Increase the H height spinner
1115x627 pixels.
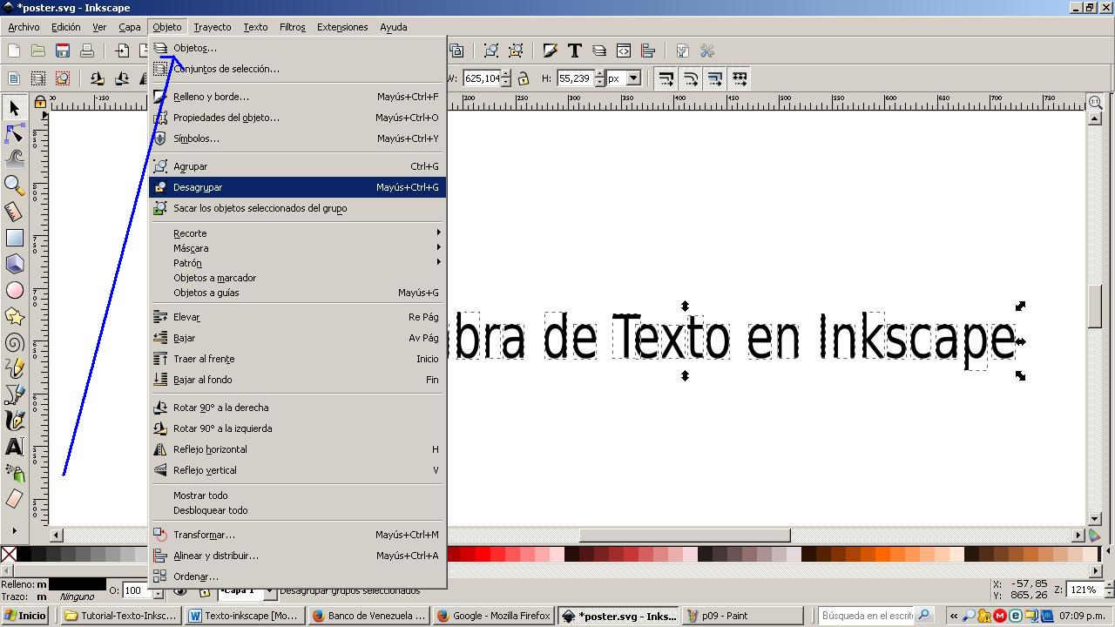(x=599, y=75)
